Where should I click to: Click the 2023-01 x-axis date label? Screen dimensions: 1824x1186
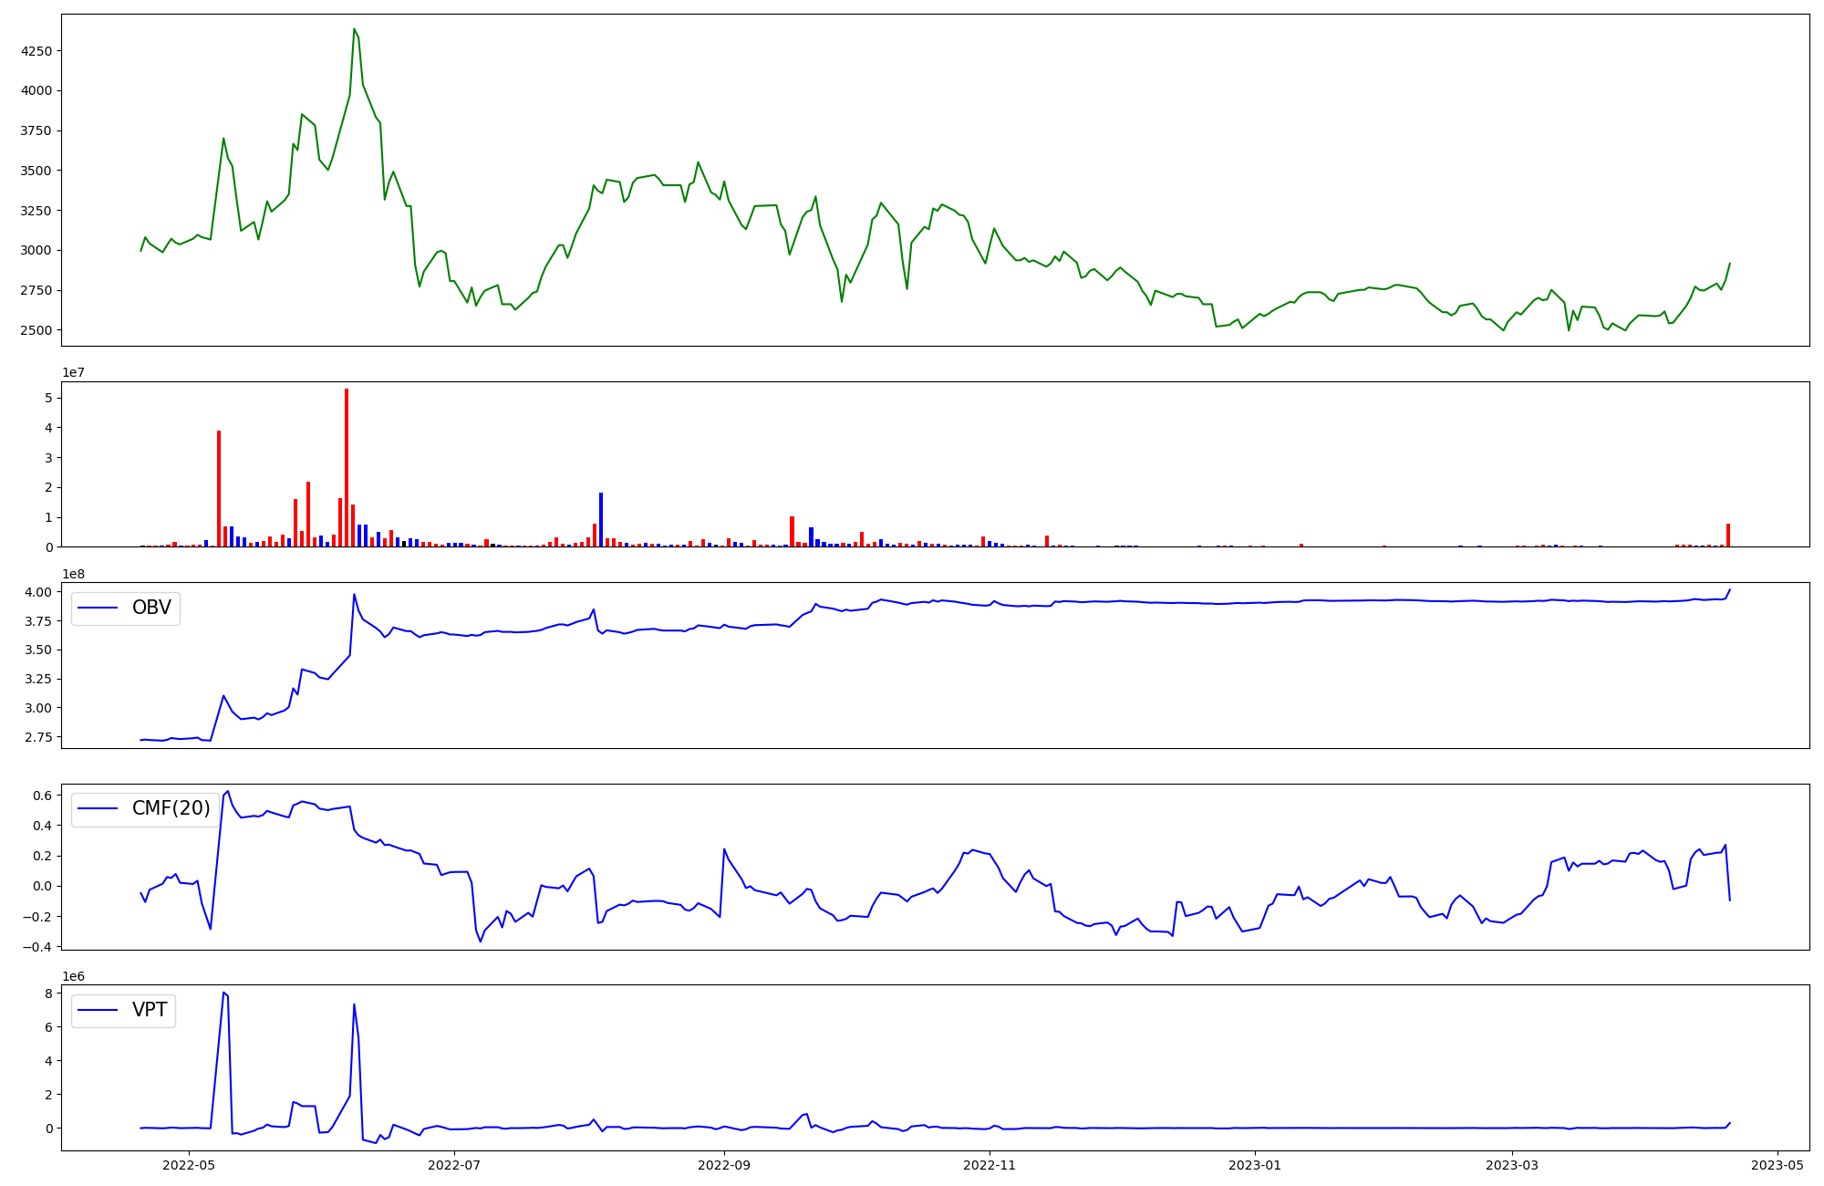pos(1255,1165)
